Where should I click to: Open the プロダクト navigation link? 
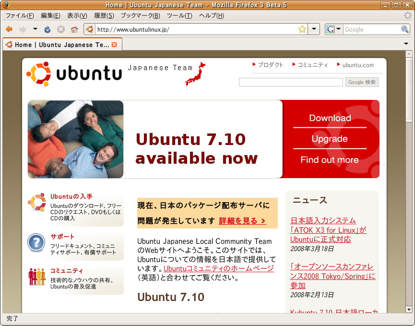coord(270,65)
